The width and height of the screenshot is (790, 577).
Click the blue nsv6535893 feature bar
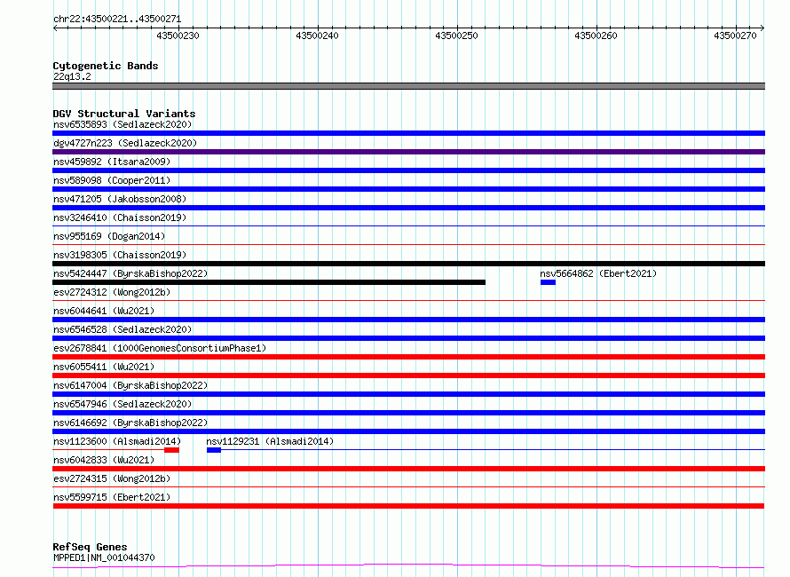tap(408, 133)
